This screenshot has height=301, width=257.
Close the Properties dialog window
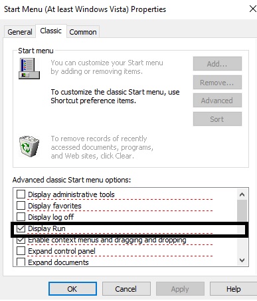tap(252, 9)
